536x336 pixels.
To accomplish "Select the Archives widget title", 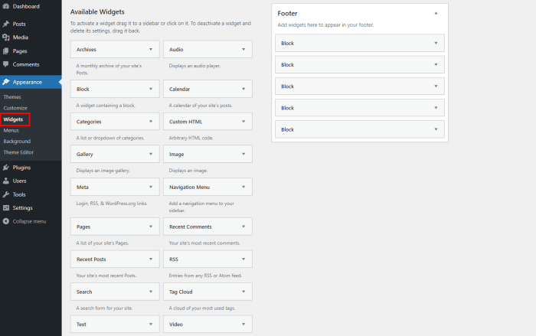I will (x=86, y=50).
